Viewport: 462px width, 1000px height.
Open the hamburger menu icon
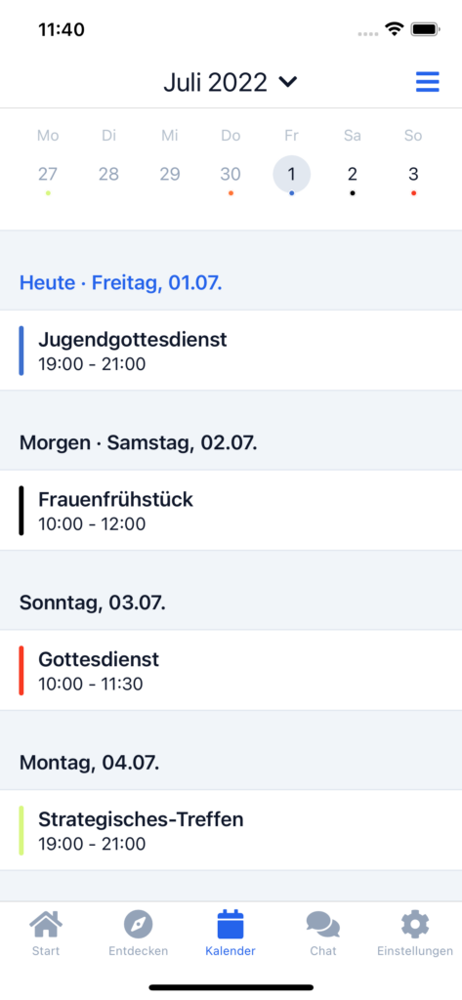click(428, 82)
